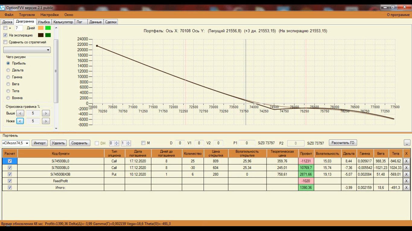The height and width of the screenshot is (231, 412).
Task: Enable Сравнить со стратегией checkbox
Action: 5,42
